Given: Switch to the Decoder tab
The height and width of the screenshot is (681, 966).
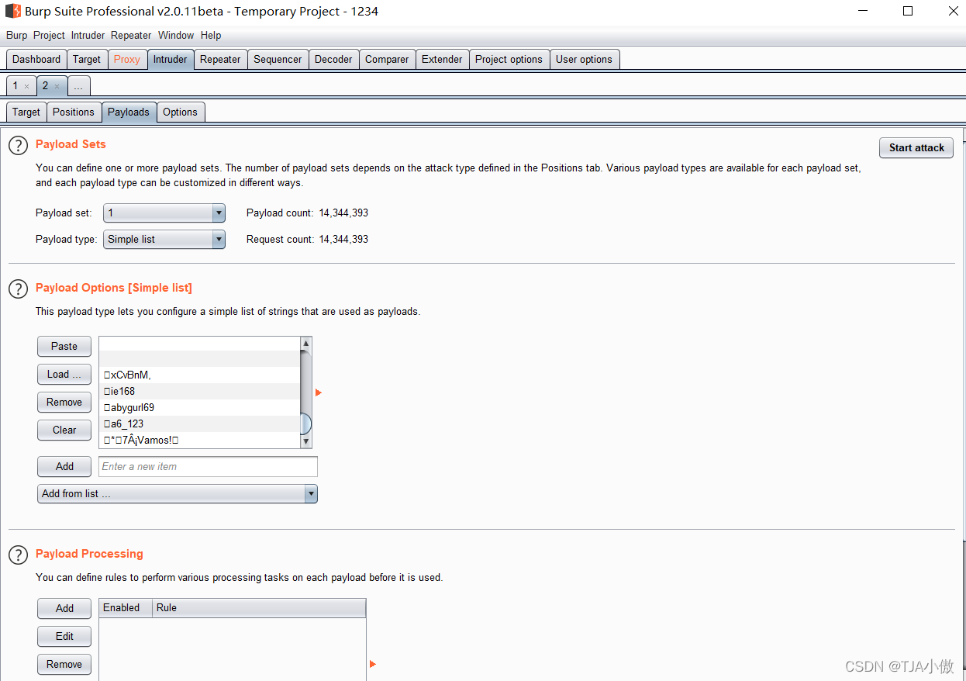Looking at the screenshot, I should coord(333,59).
